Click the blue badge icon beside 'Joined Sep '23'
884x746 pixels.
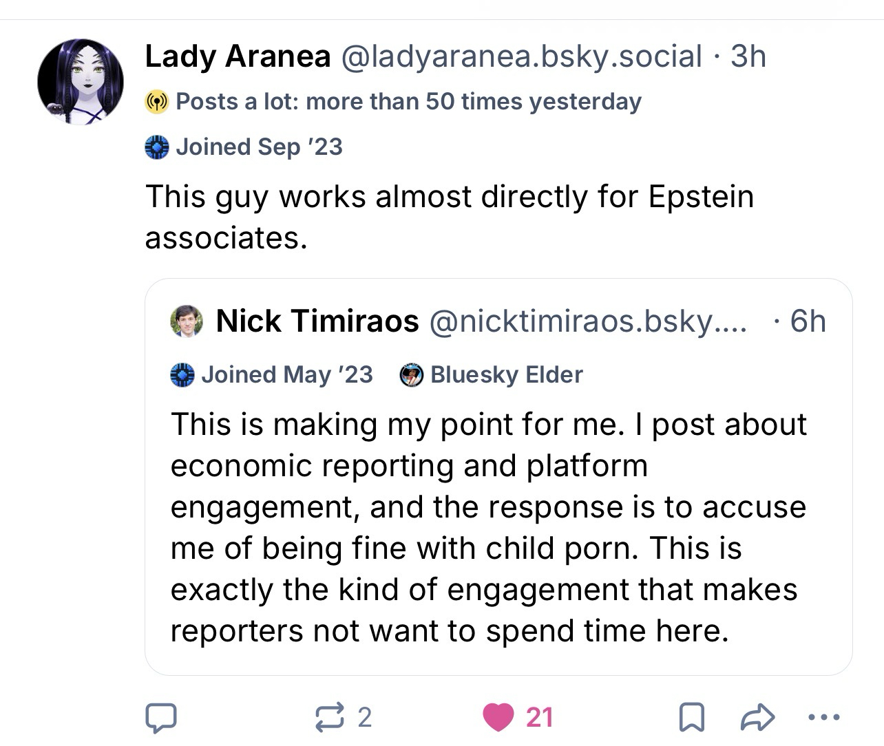pos(157,147)
